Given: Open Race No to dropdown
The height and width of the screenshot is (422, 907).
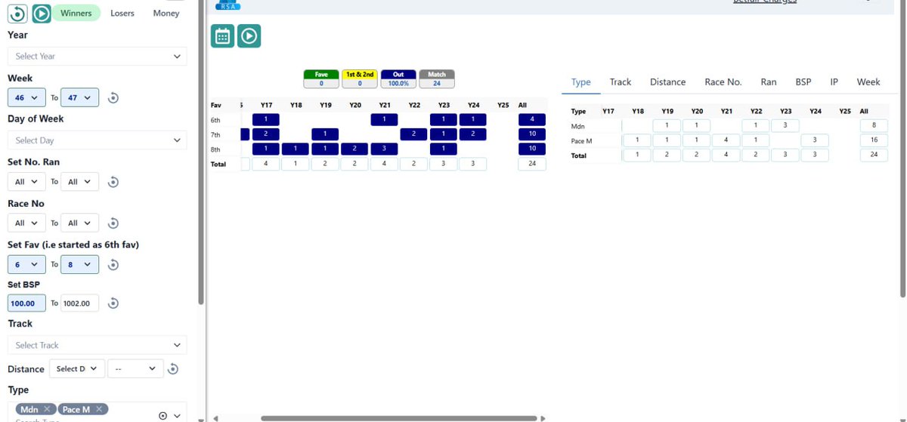Looking at the screenshot, I should pyautogui.click(x=80, y=223).
